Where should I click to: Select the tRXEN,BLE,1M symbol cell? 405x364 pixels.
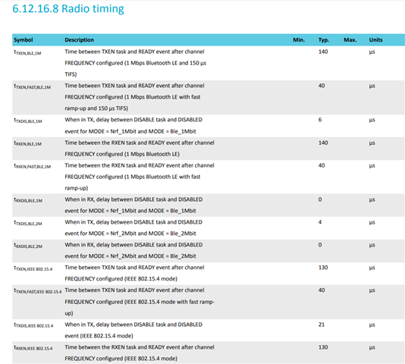27,143
